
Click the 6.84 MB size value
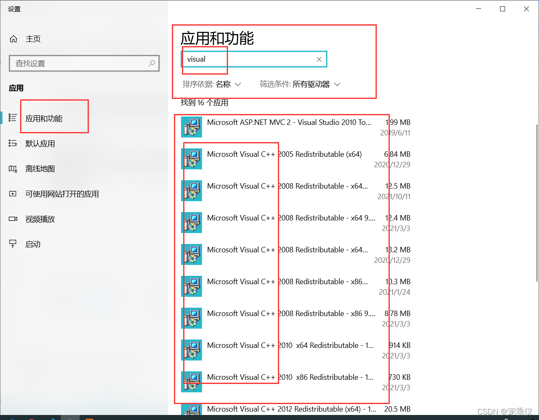point(397,154)
